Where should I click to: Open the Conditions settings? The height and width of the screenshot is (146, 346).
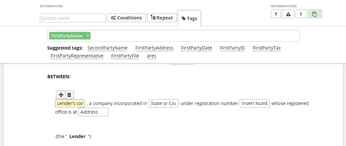coord(126,18)
